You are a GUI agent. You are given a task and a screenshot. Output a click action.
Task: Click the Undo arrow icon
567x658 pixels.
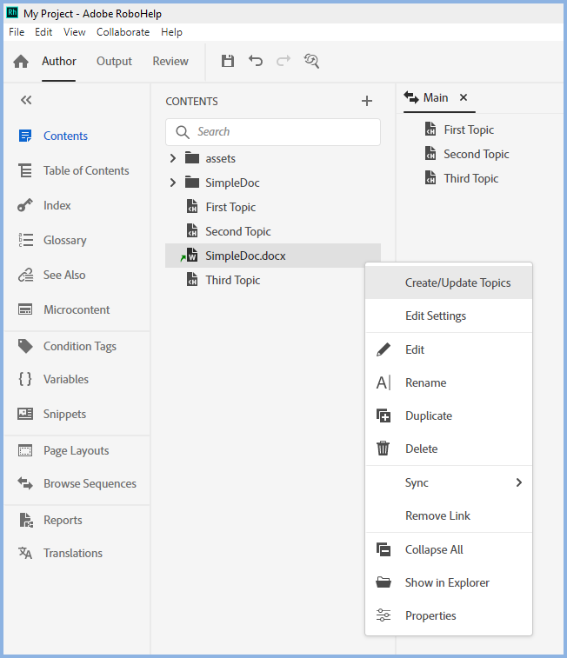256,61
